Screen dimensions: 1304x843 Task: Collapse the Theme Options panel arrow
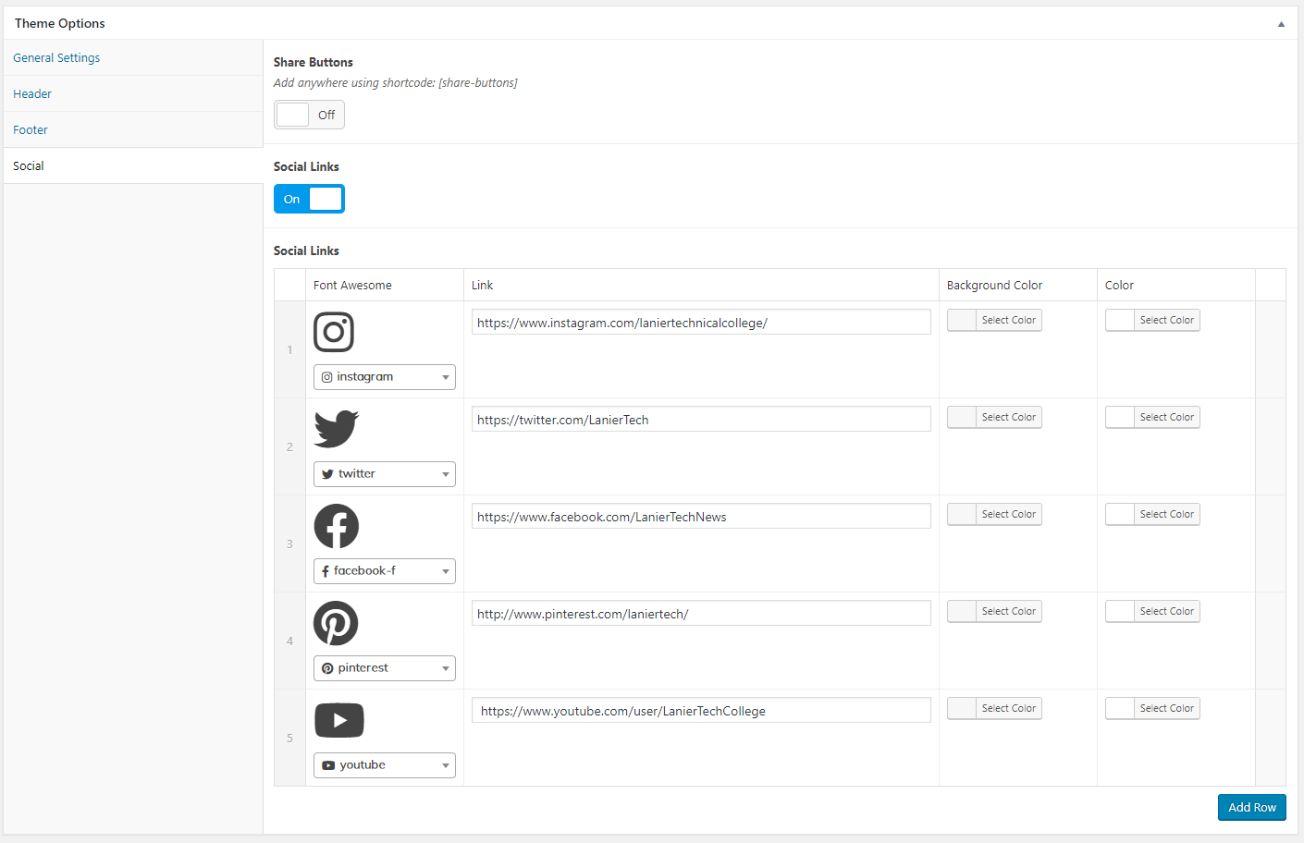pyautogui.click(x=1281, y=24)
